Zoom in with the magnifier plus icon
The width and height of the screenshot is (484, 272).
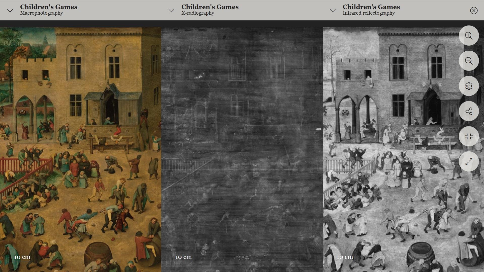[469, 36]
